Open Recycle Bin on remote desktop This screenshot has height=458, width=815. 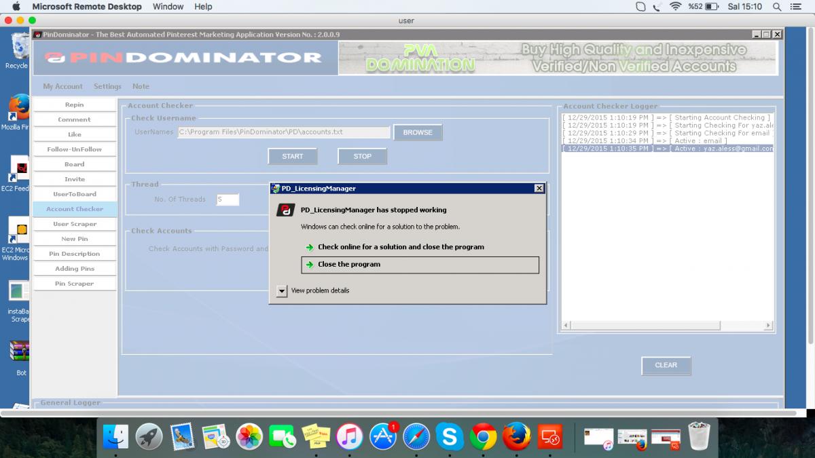point(17,52)
